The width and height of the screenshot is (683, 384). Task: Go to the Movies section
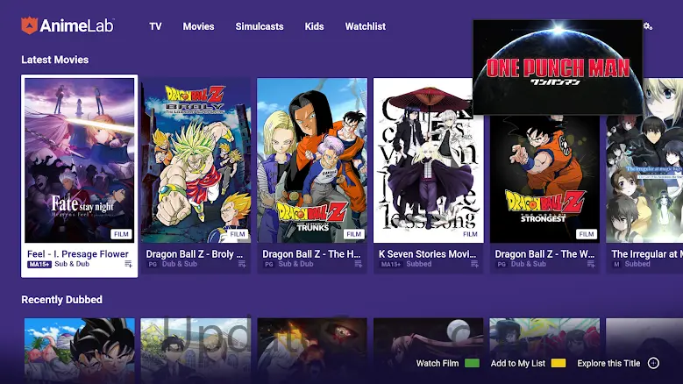(x=198, y=26)
